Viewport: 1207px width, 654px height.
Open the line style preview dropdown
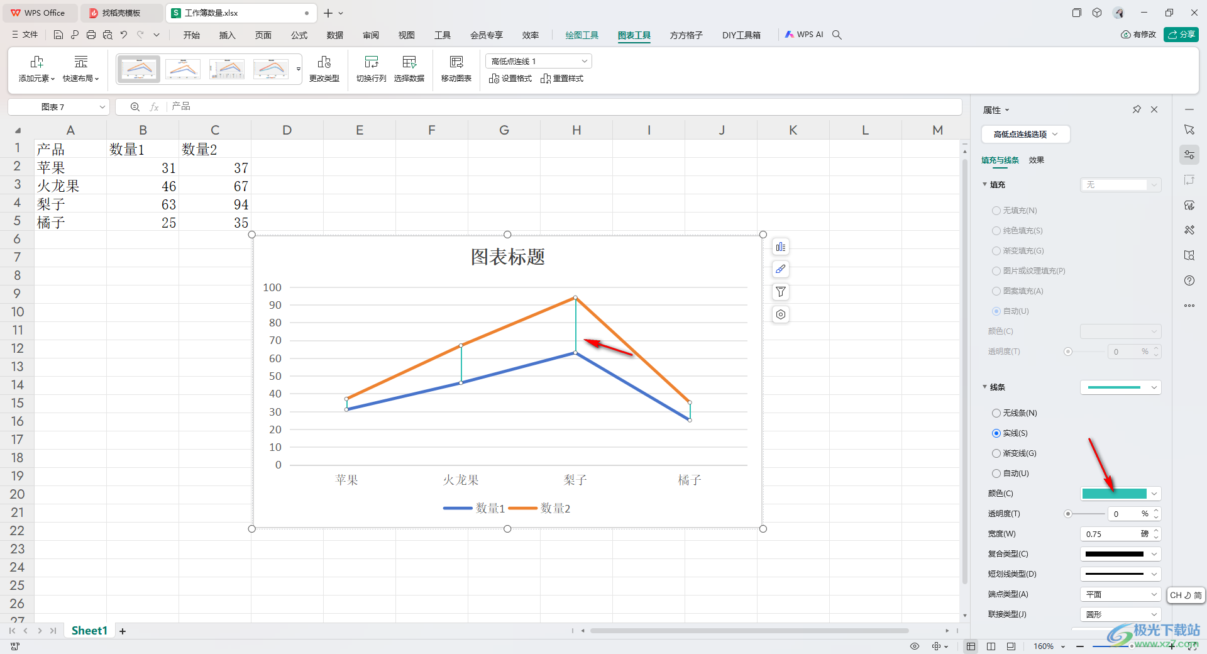pyautogui.click(x=1120, y=387)
